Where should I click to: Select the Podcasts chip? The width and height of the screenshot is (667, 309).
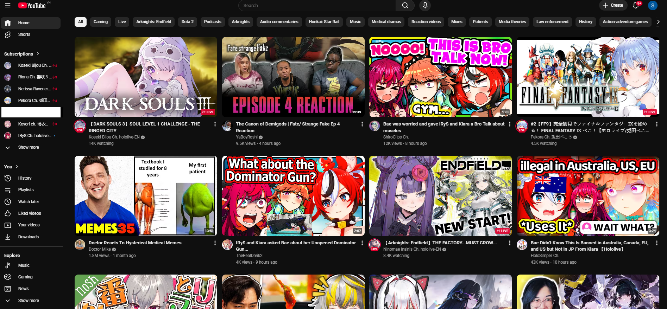click(x=213, y=22)
